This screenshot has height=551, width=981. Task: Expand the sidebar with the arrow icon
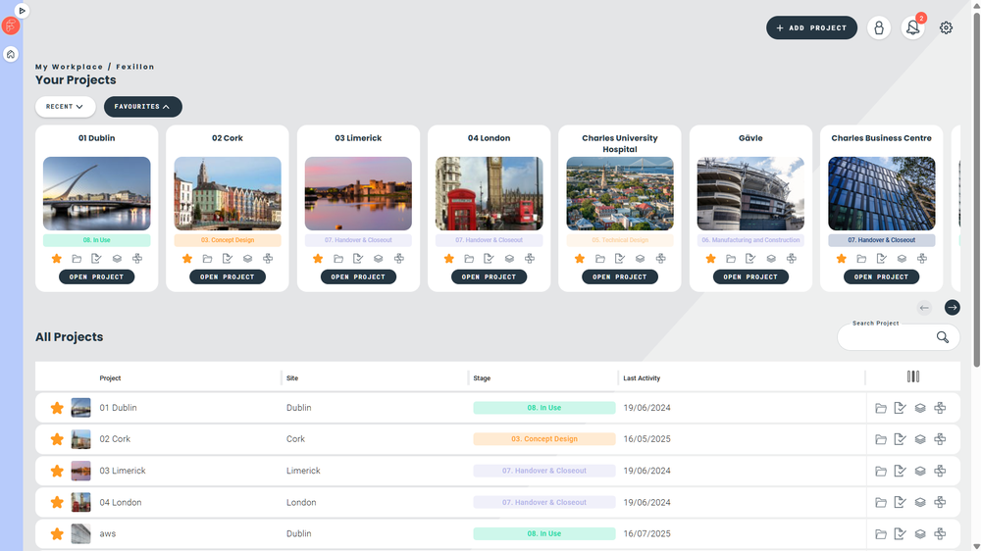coord(22,11)
